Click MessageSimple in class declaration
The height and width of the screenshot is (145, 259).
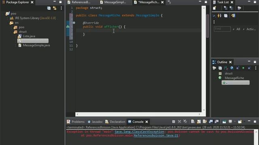click(147, 15)
